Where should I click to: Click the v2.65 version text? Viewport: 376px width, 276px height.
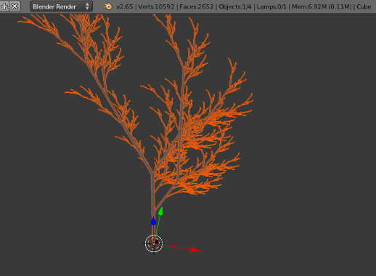[x=125, y=7]
